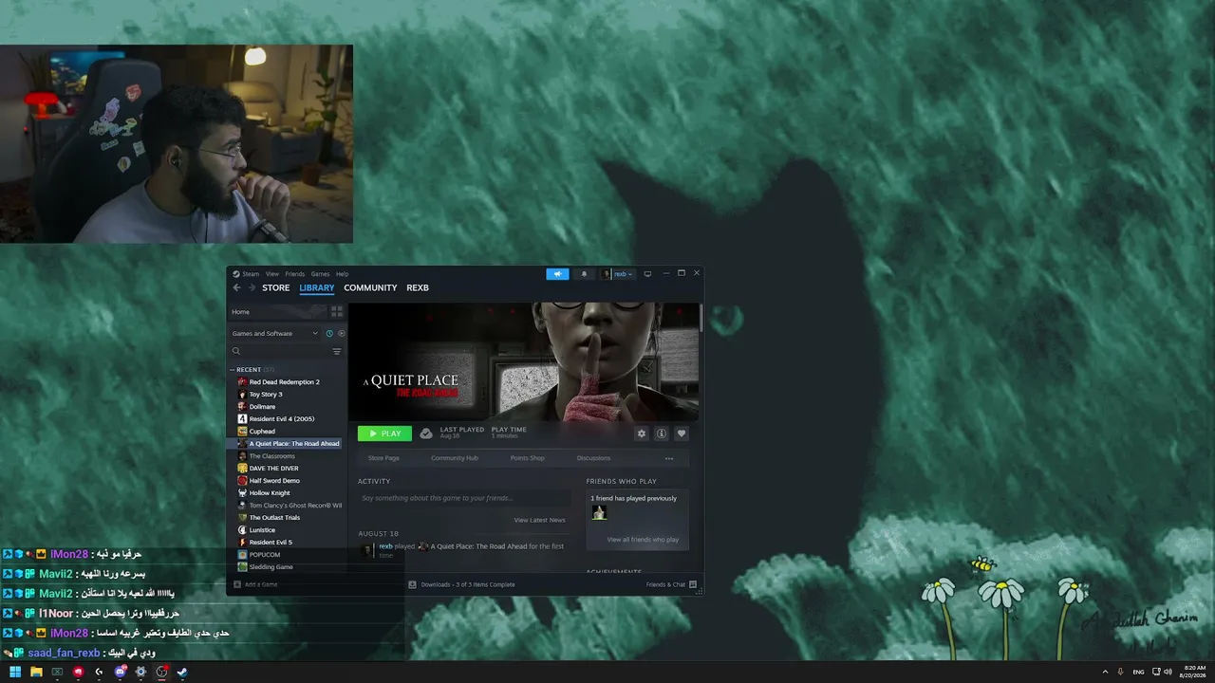1215x683 pixels.
Task: Select Resident Evil 4 (2005)
Action: click(x=282, y=419)
